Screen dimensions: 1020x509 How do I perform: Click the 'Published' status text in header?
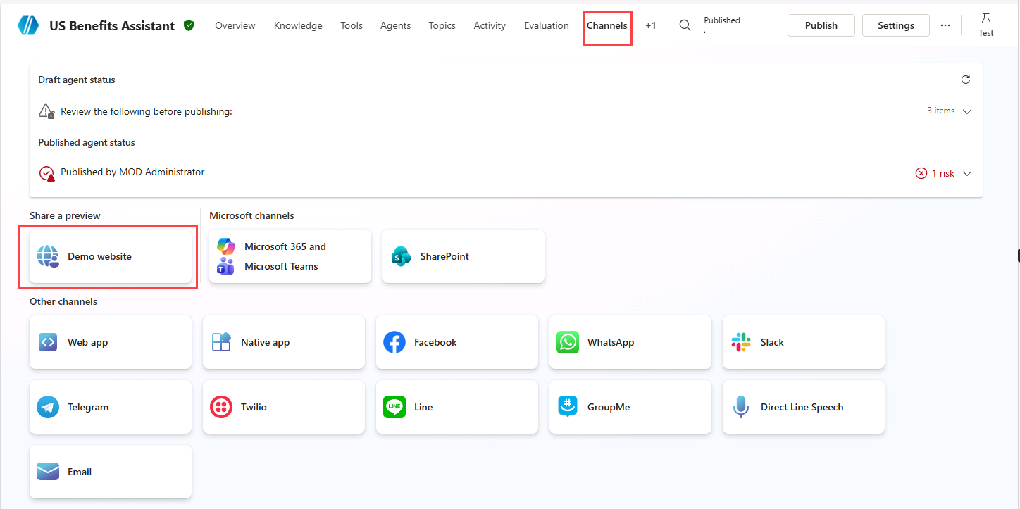tap(722, 20)
